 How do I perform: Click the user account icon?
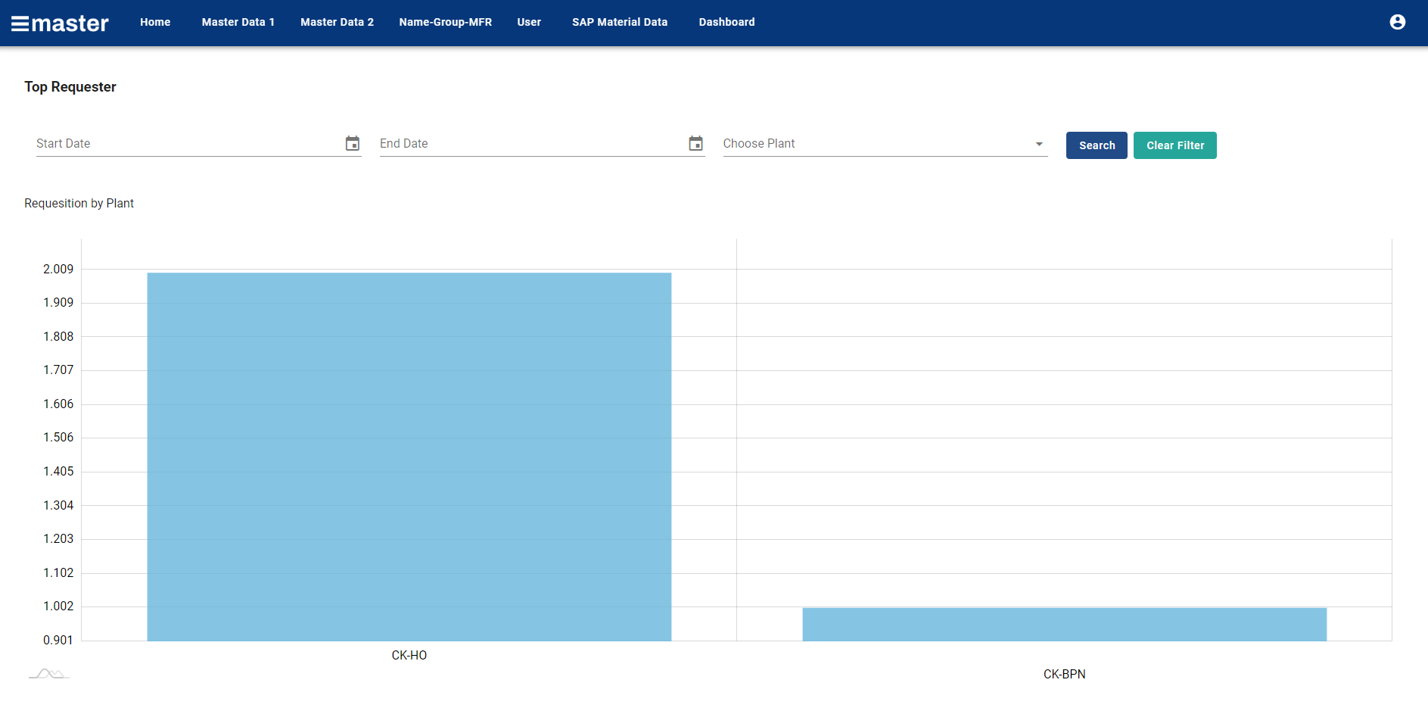[1396, 22]
